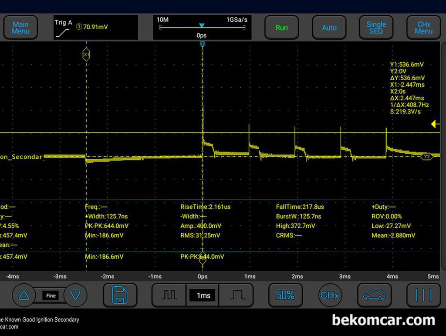446x336 pixels.
Task: Click the three vertical bars icon
Action: click(x=423, y=295)
